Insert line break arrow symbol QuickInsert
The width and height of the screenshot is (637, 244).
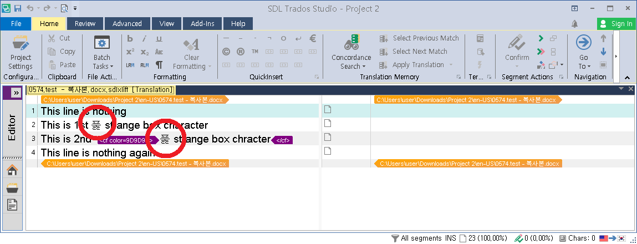tap(298, 39)
